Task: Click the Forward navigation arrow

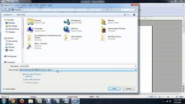Action: pyautogui.click(x=8, y=10)
